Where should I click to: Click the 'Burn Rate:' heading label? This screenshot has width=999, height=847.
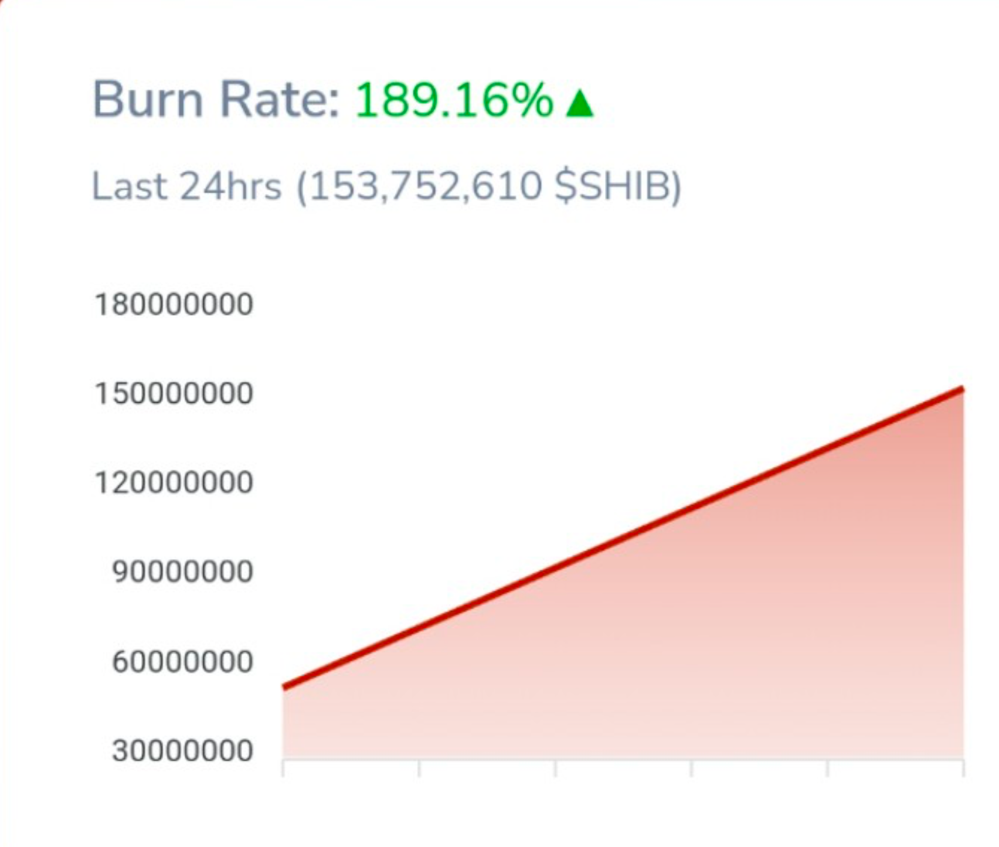tap(216, 100)
